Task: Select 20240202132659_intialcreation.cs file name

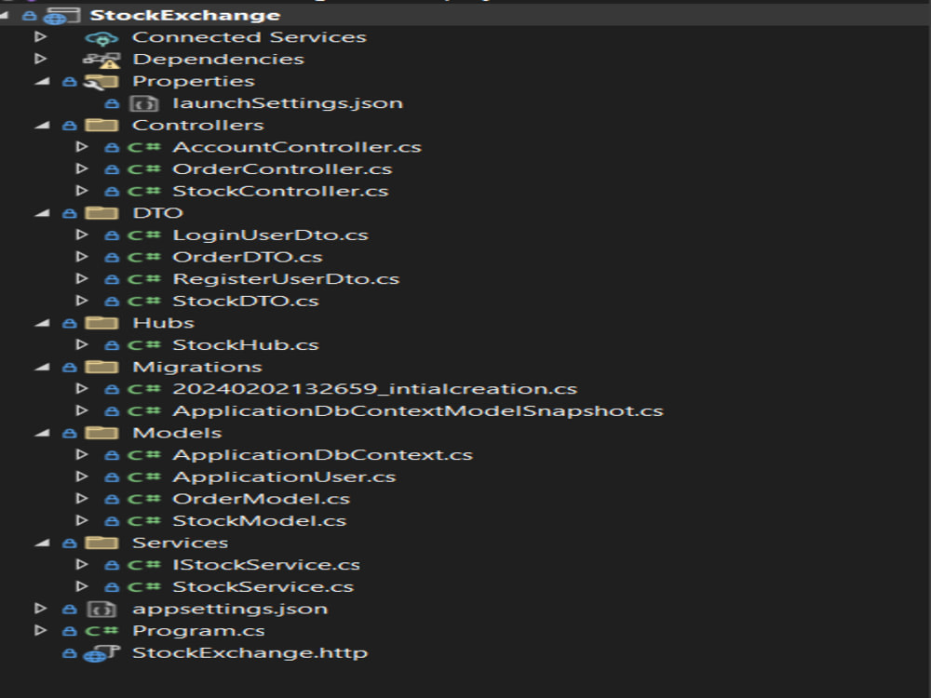Action: point(374,389)
